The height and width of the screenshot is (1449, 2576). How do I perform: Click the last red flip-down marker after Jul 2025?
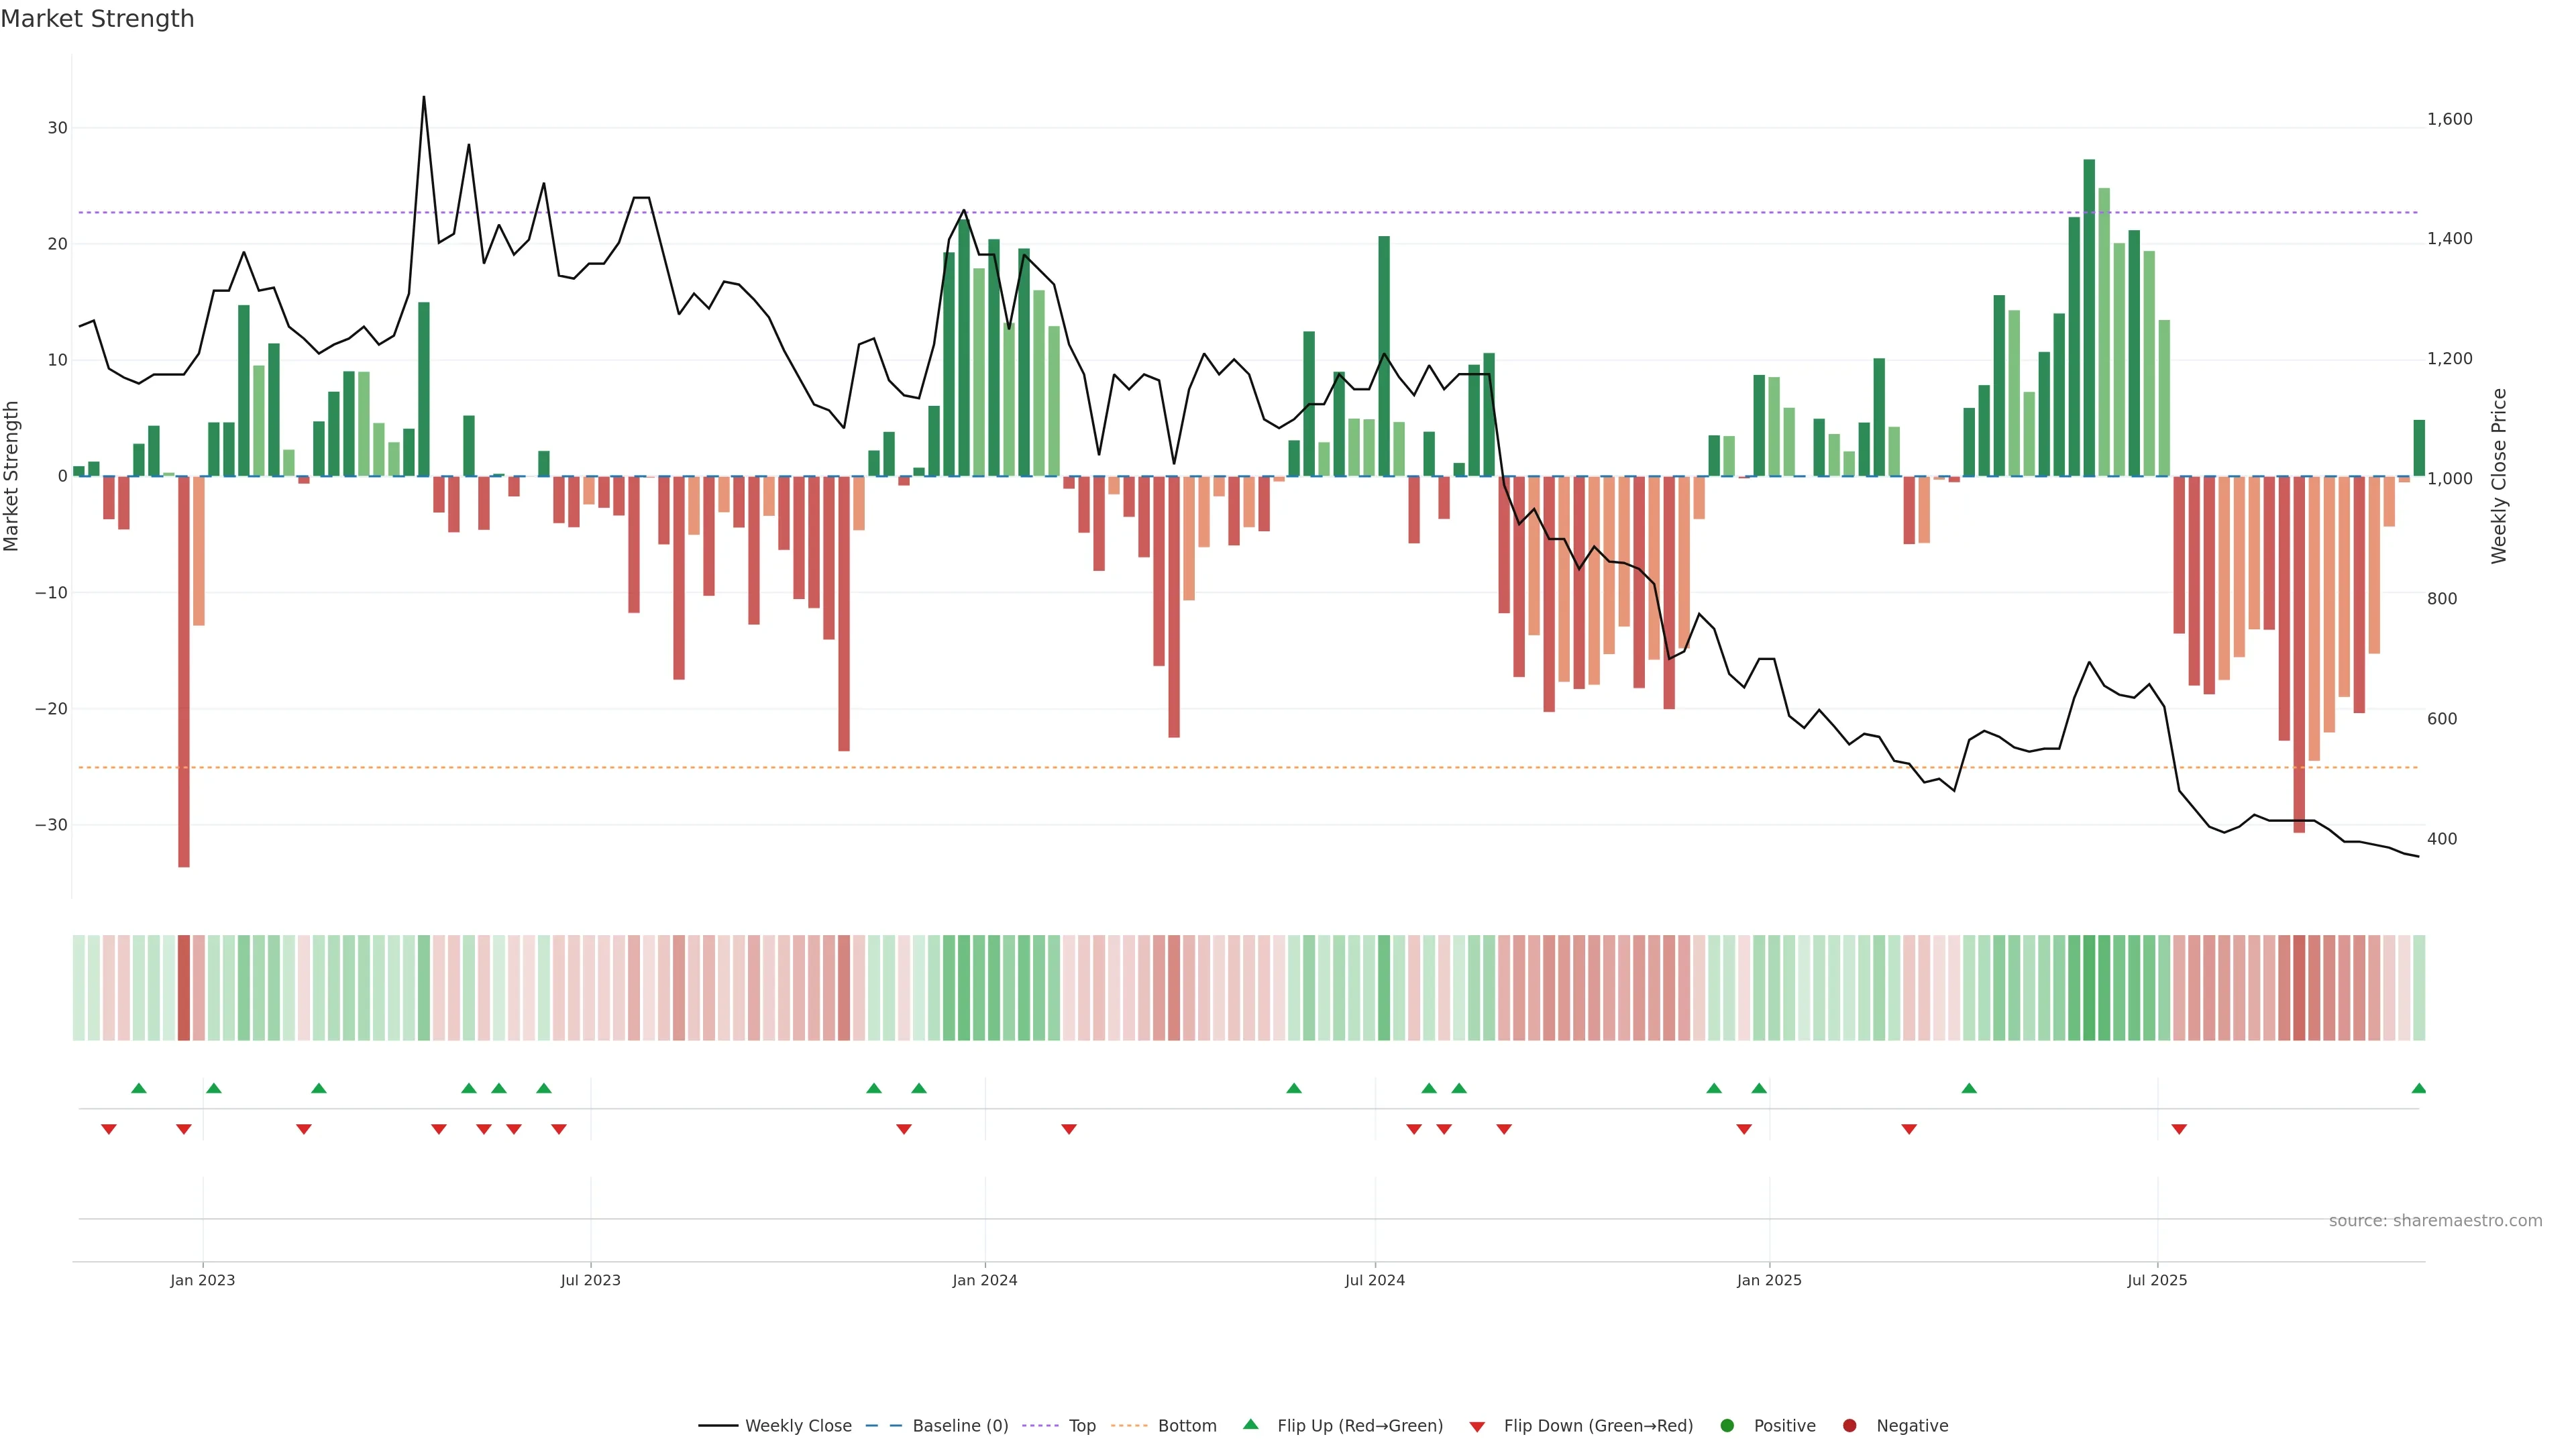(x=2179, y=1129)
